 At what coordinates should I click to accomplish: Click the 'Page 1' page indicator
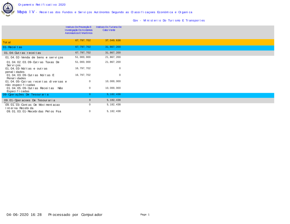point(145,215)
